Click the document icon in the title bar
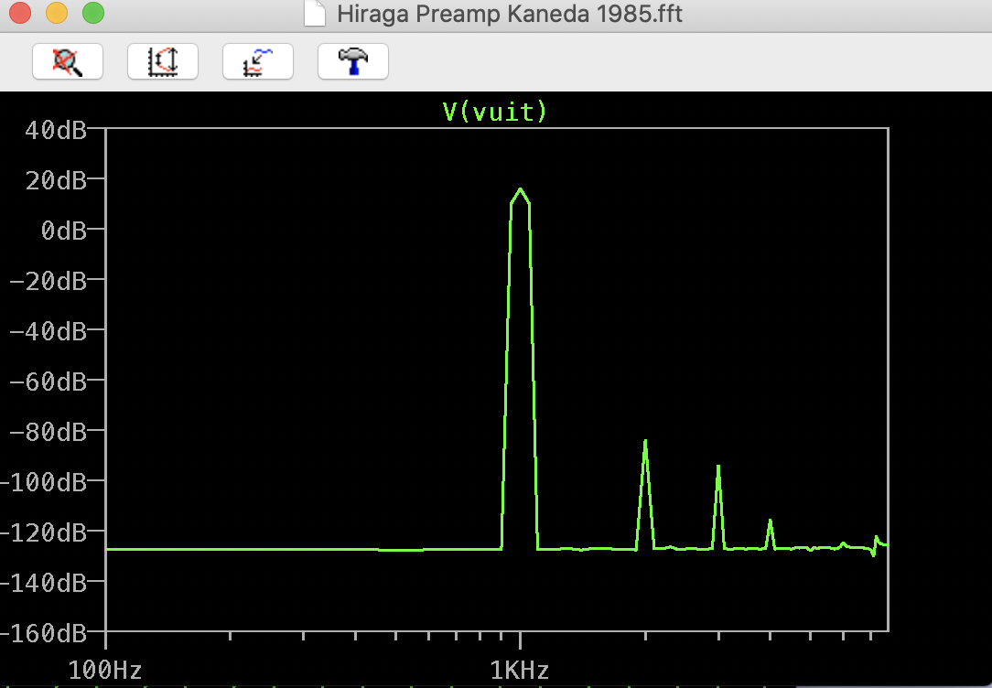Image resolution: width=992 pixels, height=688 pixels. click(315, 14)
